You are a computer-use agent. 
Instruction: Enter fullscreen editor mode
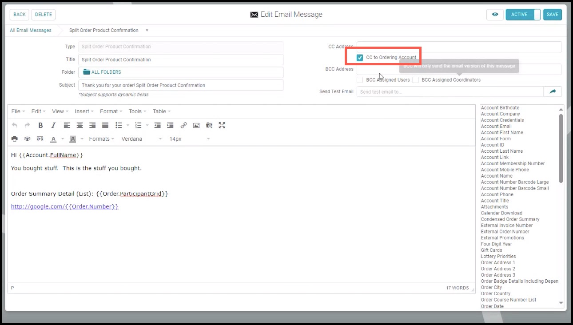point(222,126)
